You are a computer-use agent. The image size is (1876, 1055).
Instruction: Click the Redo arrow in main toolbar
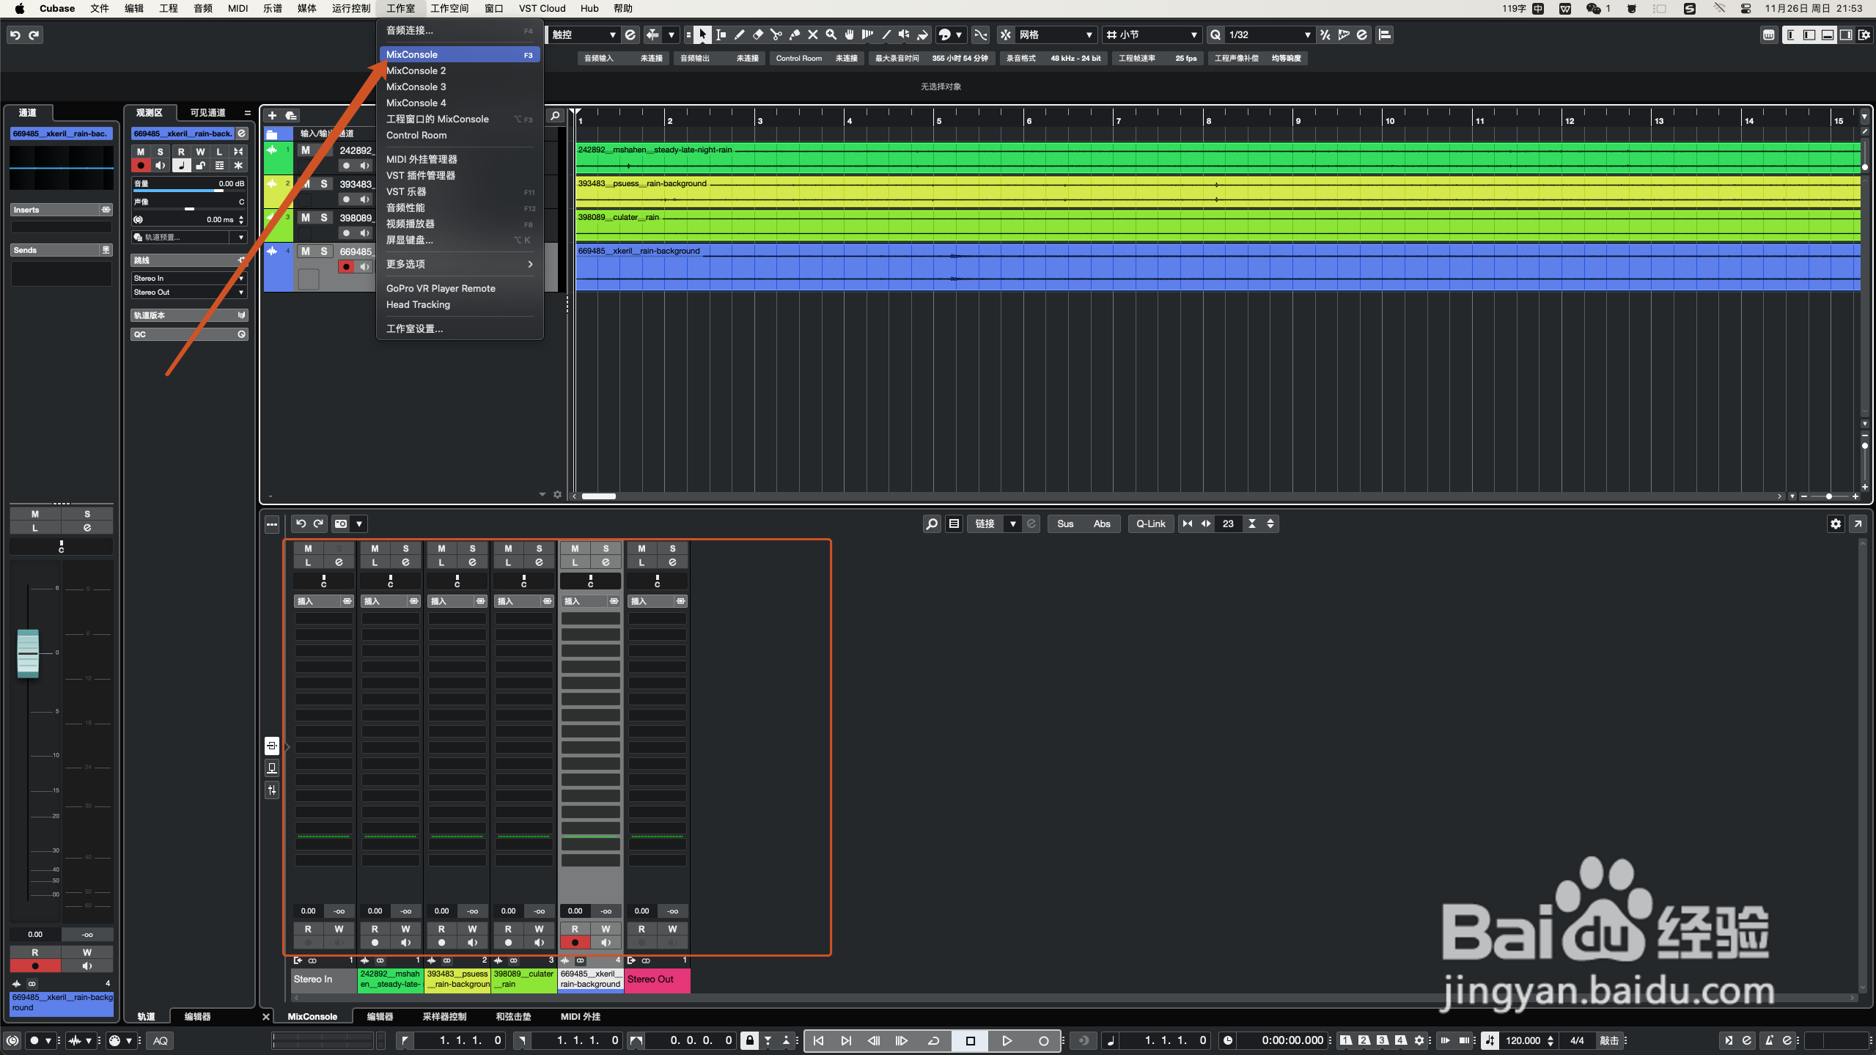tap(34, 34)
